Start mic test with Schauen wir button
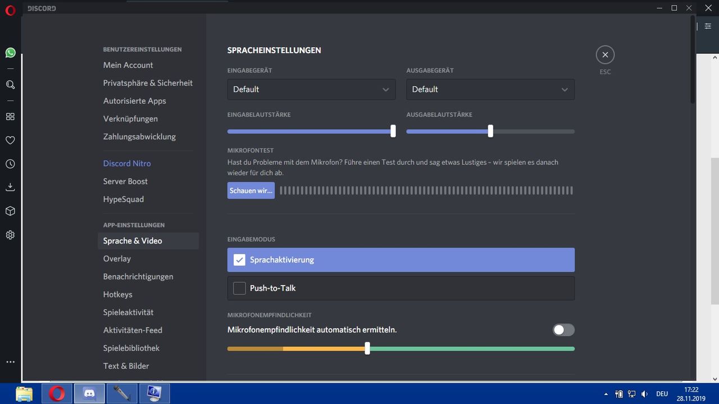The width and height of the screenshot is (719, 404). point(251,191)
